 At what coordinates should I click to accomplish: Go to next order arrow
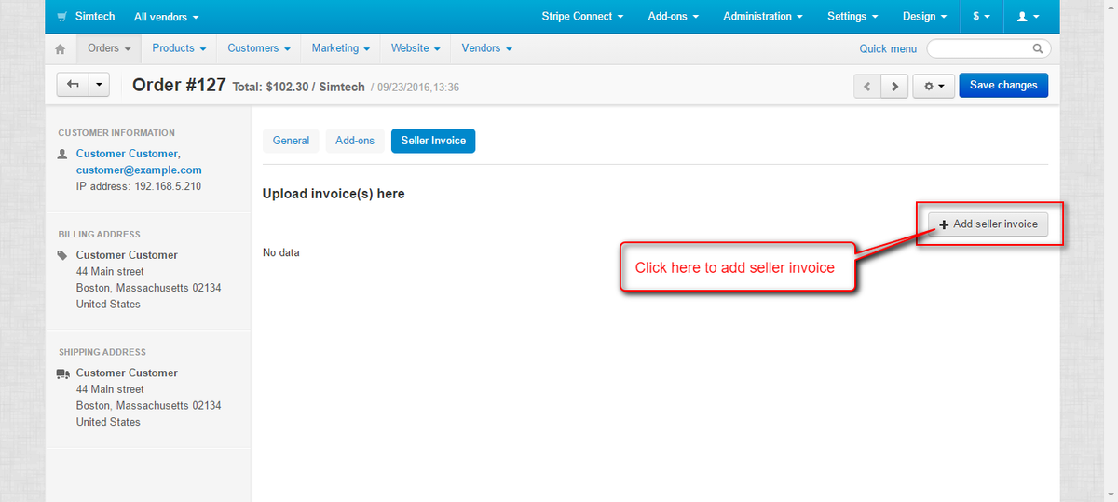[x=894, y=86]
